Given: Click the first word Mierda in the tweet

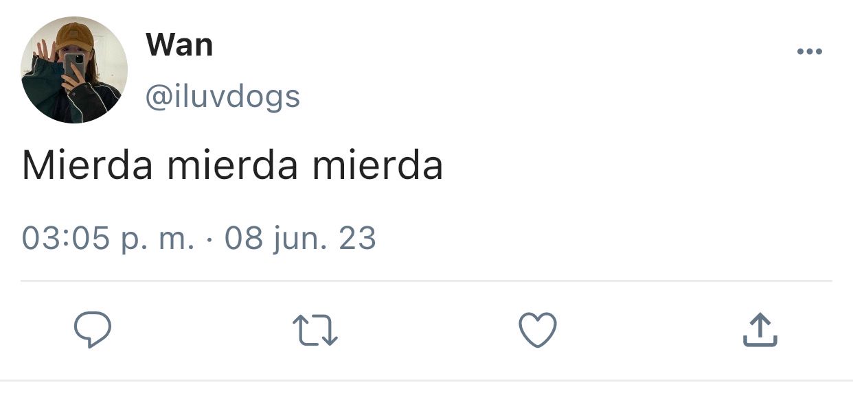Looking at the screenshot, I should coord(87,166).
